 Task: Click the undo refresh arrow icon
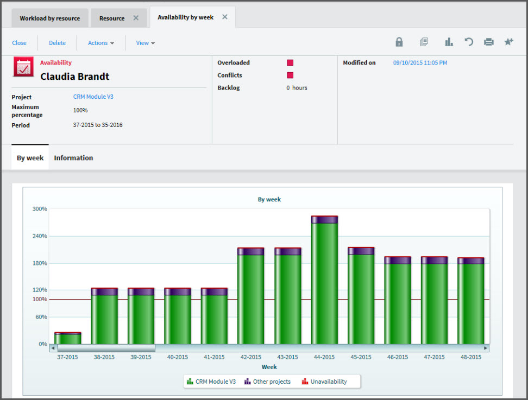point(469,42)
